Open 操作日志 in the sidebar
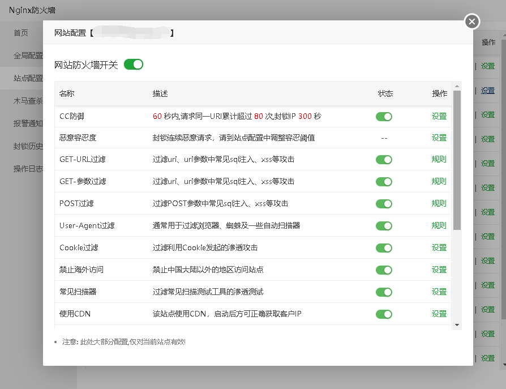The height and width of the screenshot is (389, 506). [x=28, y=169]
